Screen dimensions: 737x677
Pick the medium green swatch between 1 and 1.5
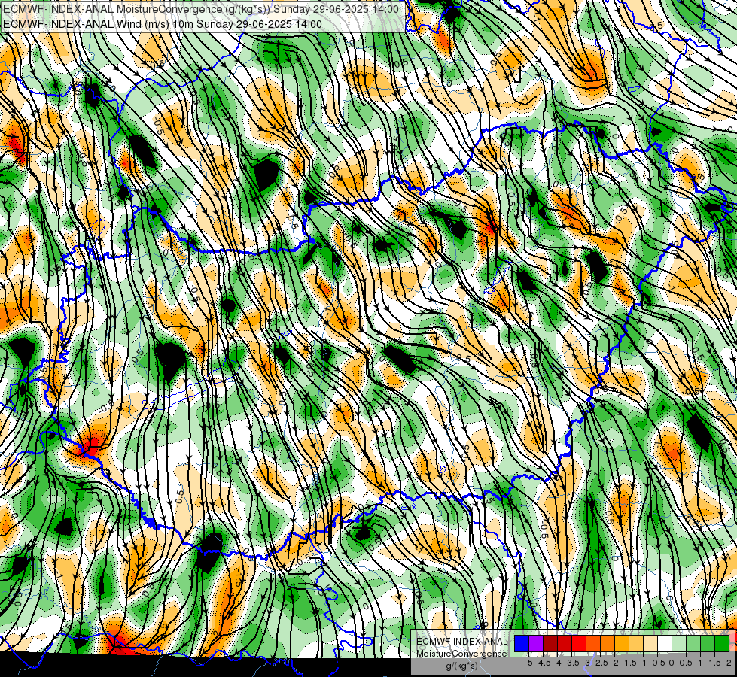pyautogui.click(x=708, y=643)
